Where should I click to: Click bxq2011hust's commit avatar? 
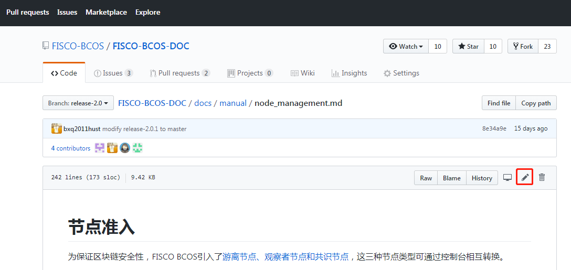(57, 128)
